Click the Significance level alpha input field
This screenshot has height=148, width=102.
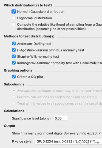pyautogui.click(x=61, y=118)
